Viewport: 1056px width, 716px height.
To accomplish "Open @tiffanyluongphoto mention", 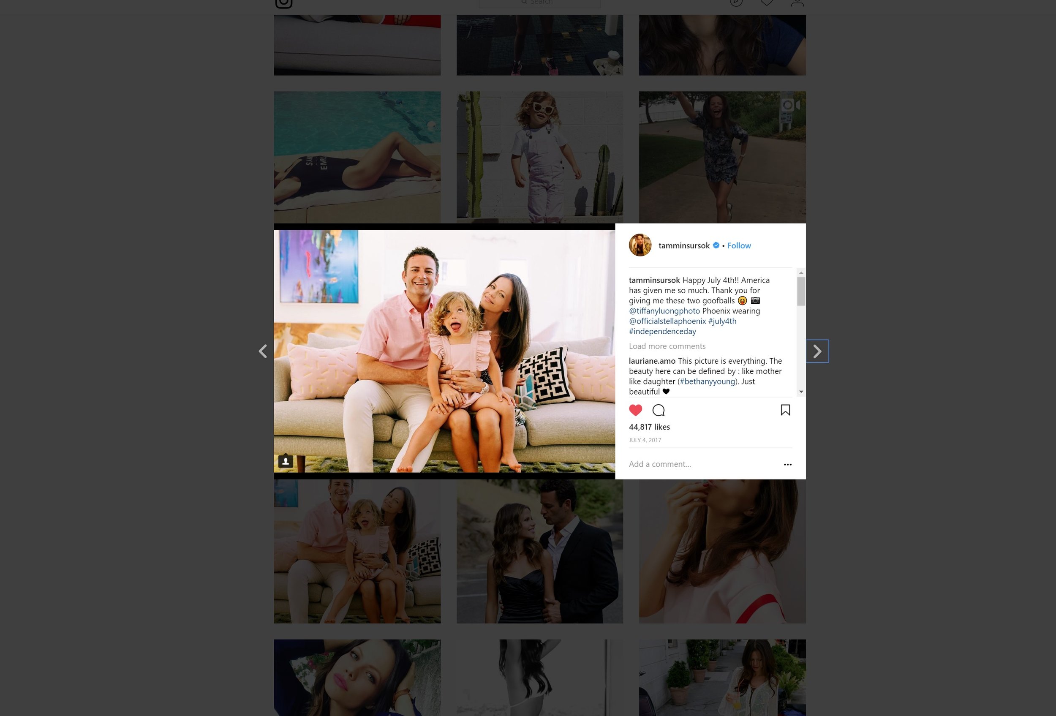I will coord(664,311).
